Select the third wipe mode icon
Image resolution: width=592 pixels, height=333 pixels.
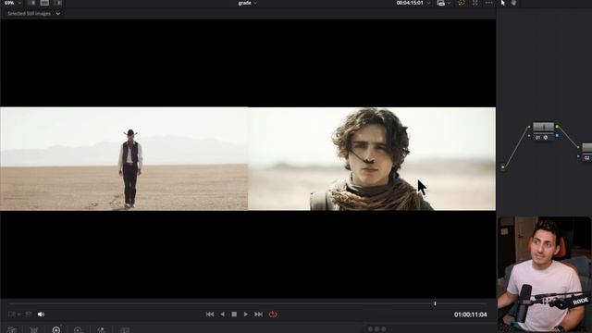pos(58,3)
